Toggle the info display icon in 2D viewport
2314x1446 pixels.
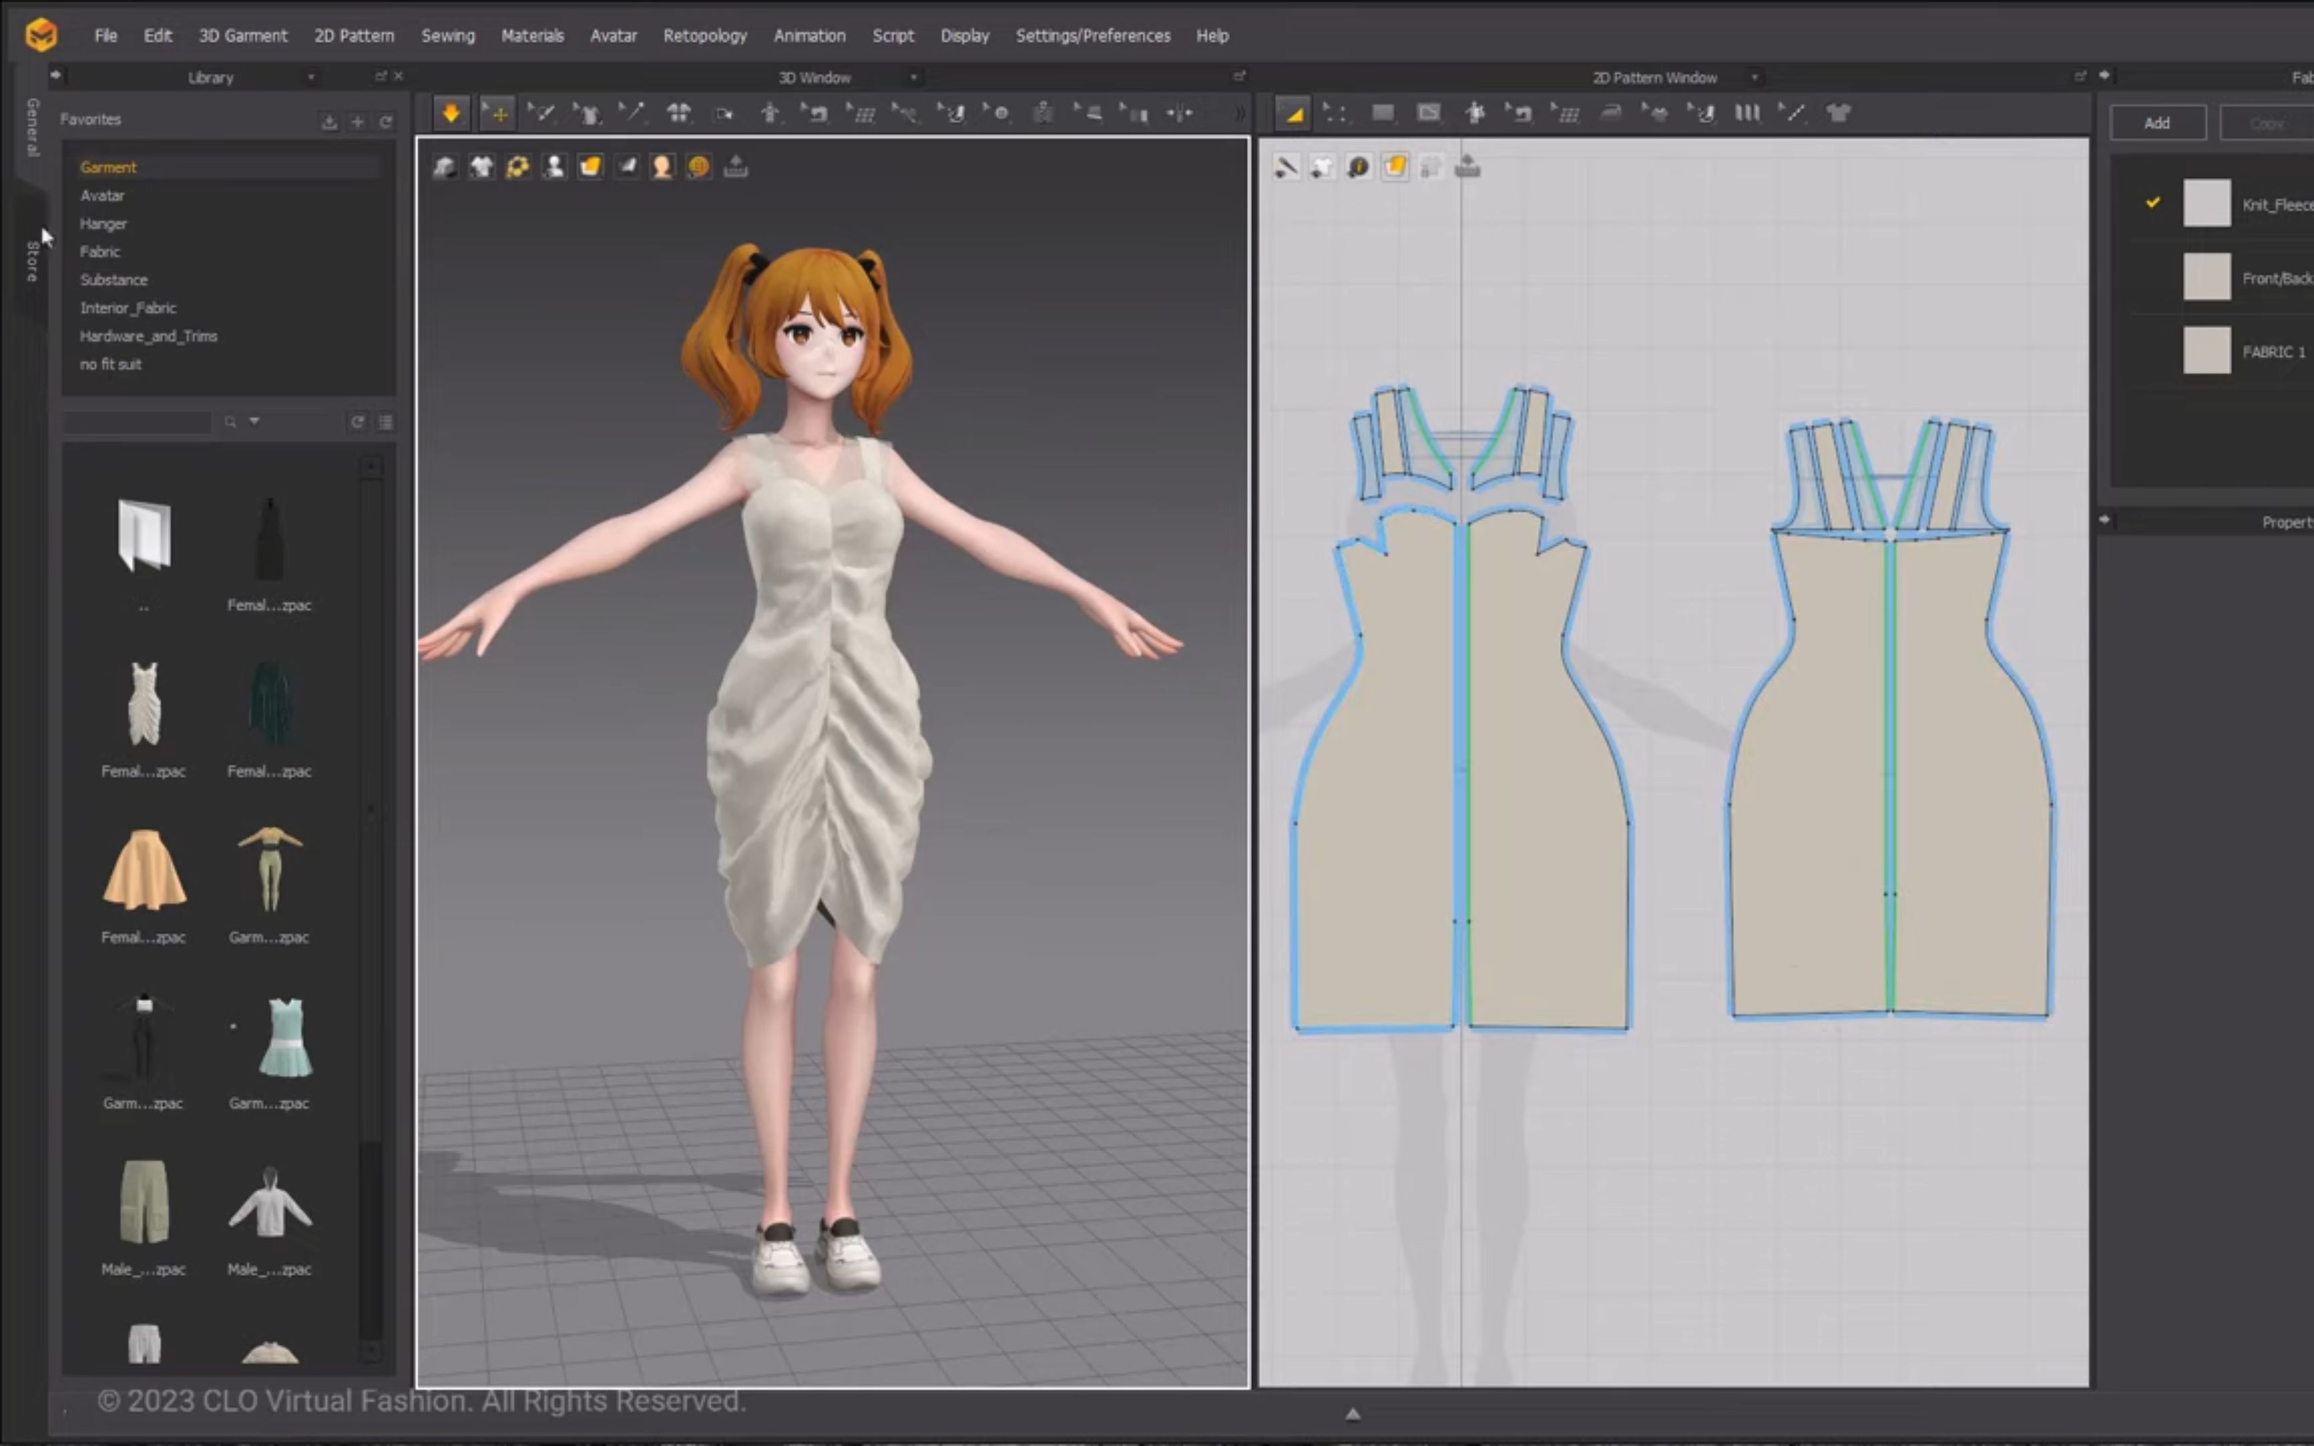coord(1358,167)
